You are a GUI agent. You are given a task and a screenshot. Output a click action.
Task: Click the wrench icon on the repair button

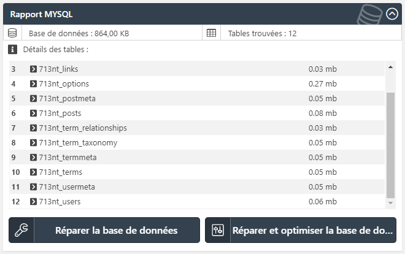click(21, 230)
